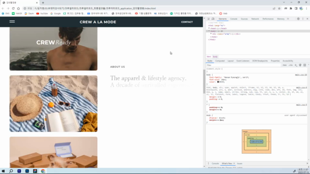
Task: Switch to the drawer Console tab
Action: (x=215, y=163)
